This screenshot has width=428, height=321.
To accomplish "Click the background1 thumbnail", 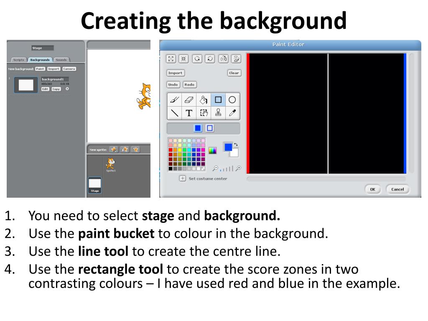I will click(26, 85).
